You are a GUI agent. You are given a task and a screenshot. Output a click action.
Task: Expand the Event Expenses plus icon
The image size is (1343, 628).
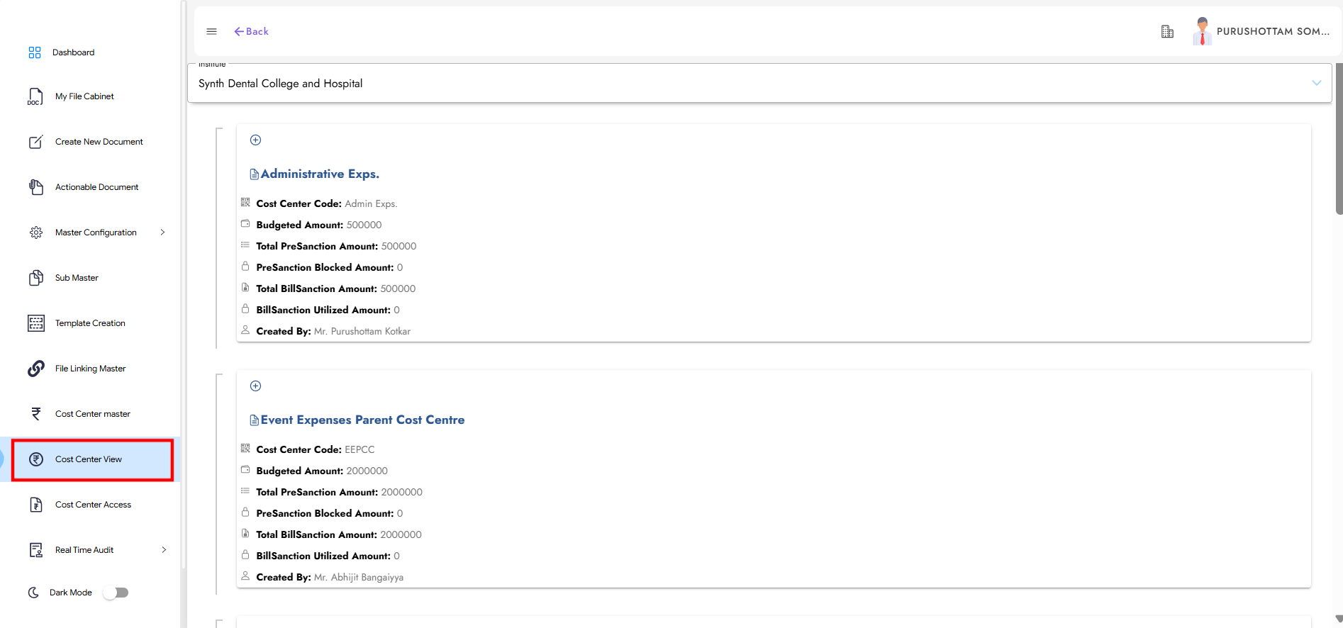(256, 386)
